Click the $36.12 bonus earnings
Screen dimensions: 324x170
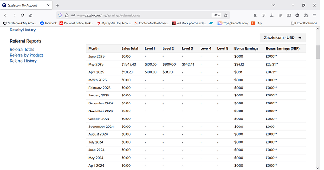click(239, 64)
